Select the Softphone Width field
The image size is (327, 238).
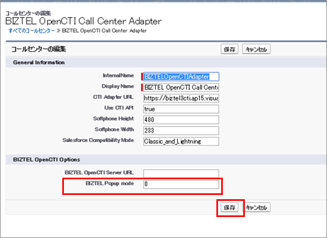pos(181,130)
